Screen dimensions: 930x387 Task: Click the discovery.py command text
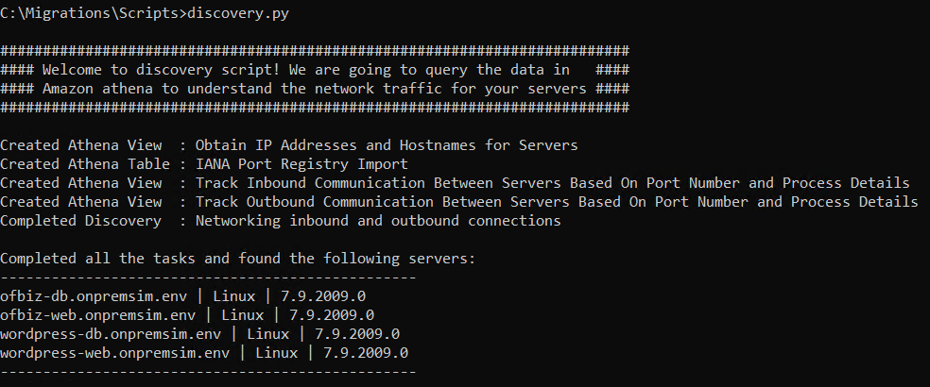pos(238,13)
